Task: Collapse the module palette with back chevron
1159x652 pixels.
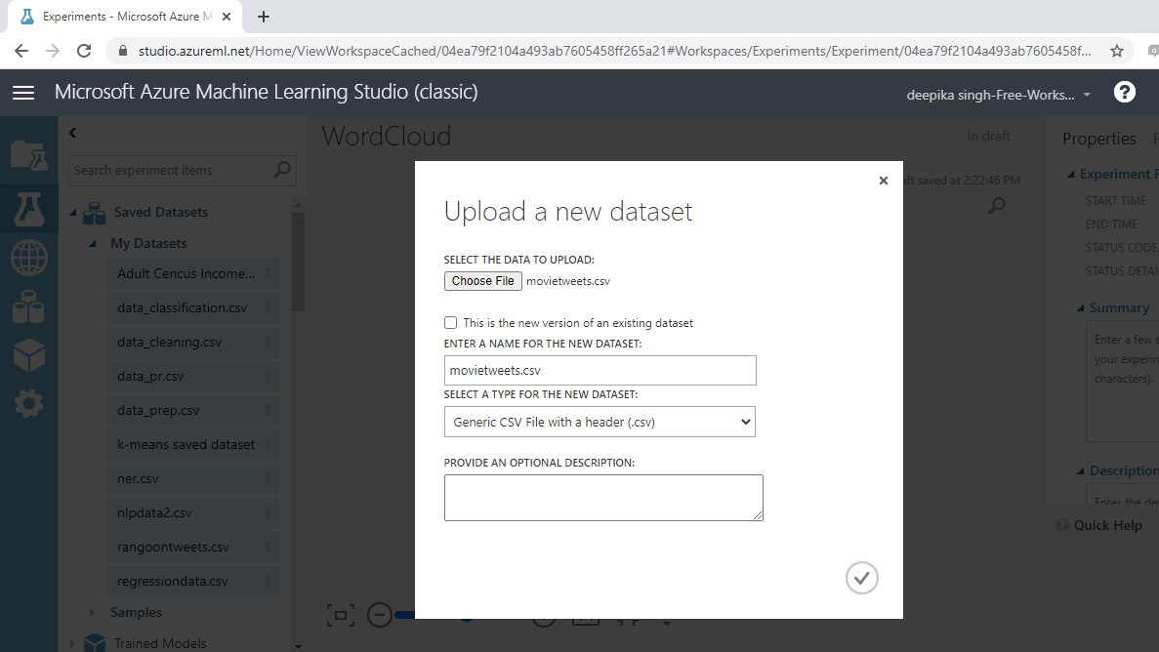Action: point(72,133)
